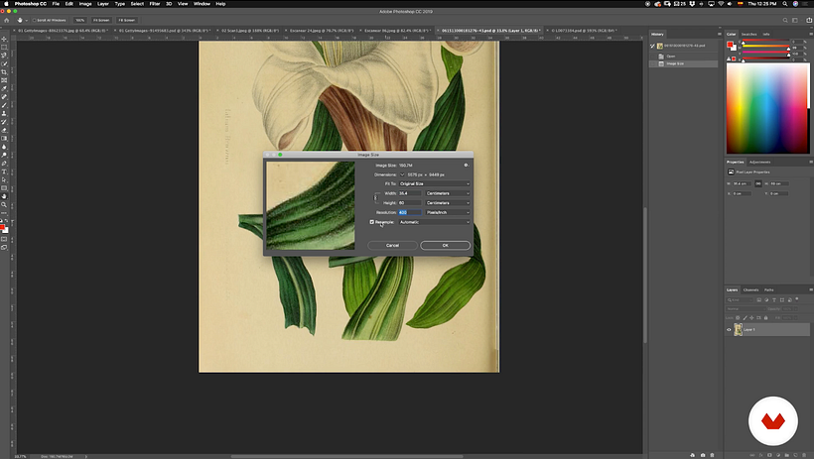Open the Window menu
The height and width of the screenshot is (459, 814).
pyautogui.click(x=202, y=4)
